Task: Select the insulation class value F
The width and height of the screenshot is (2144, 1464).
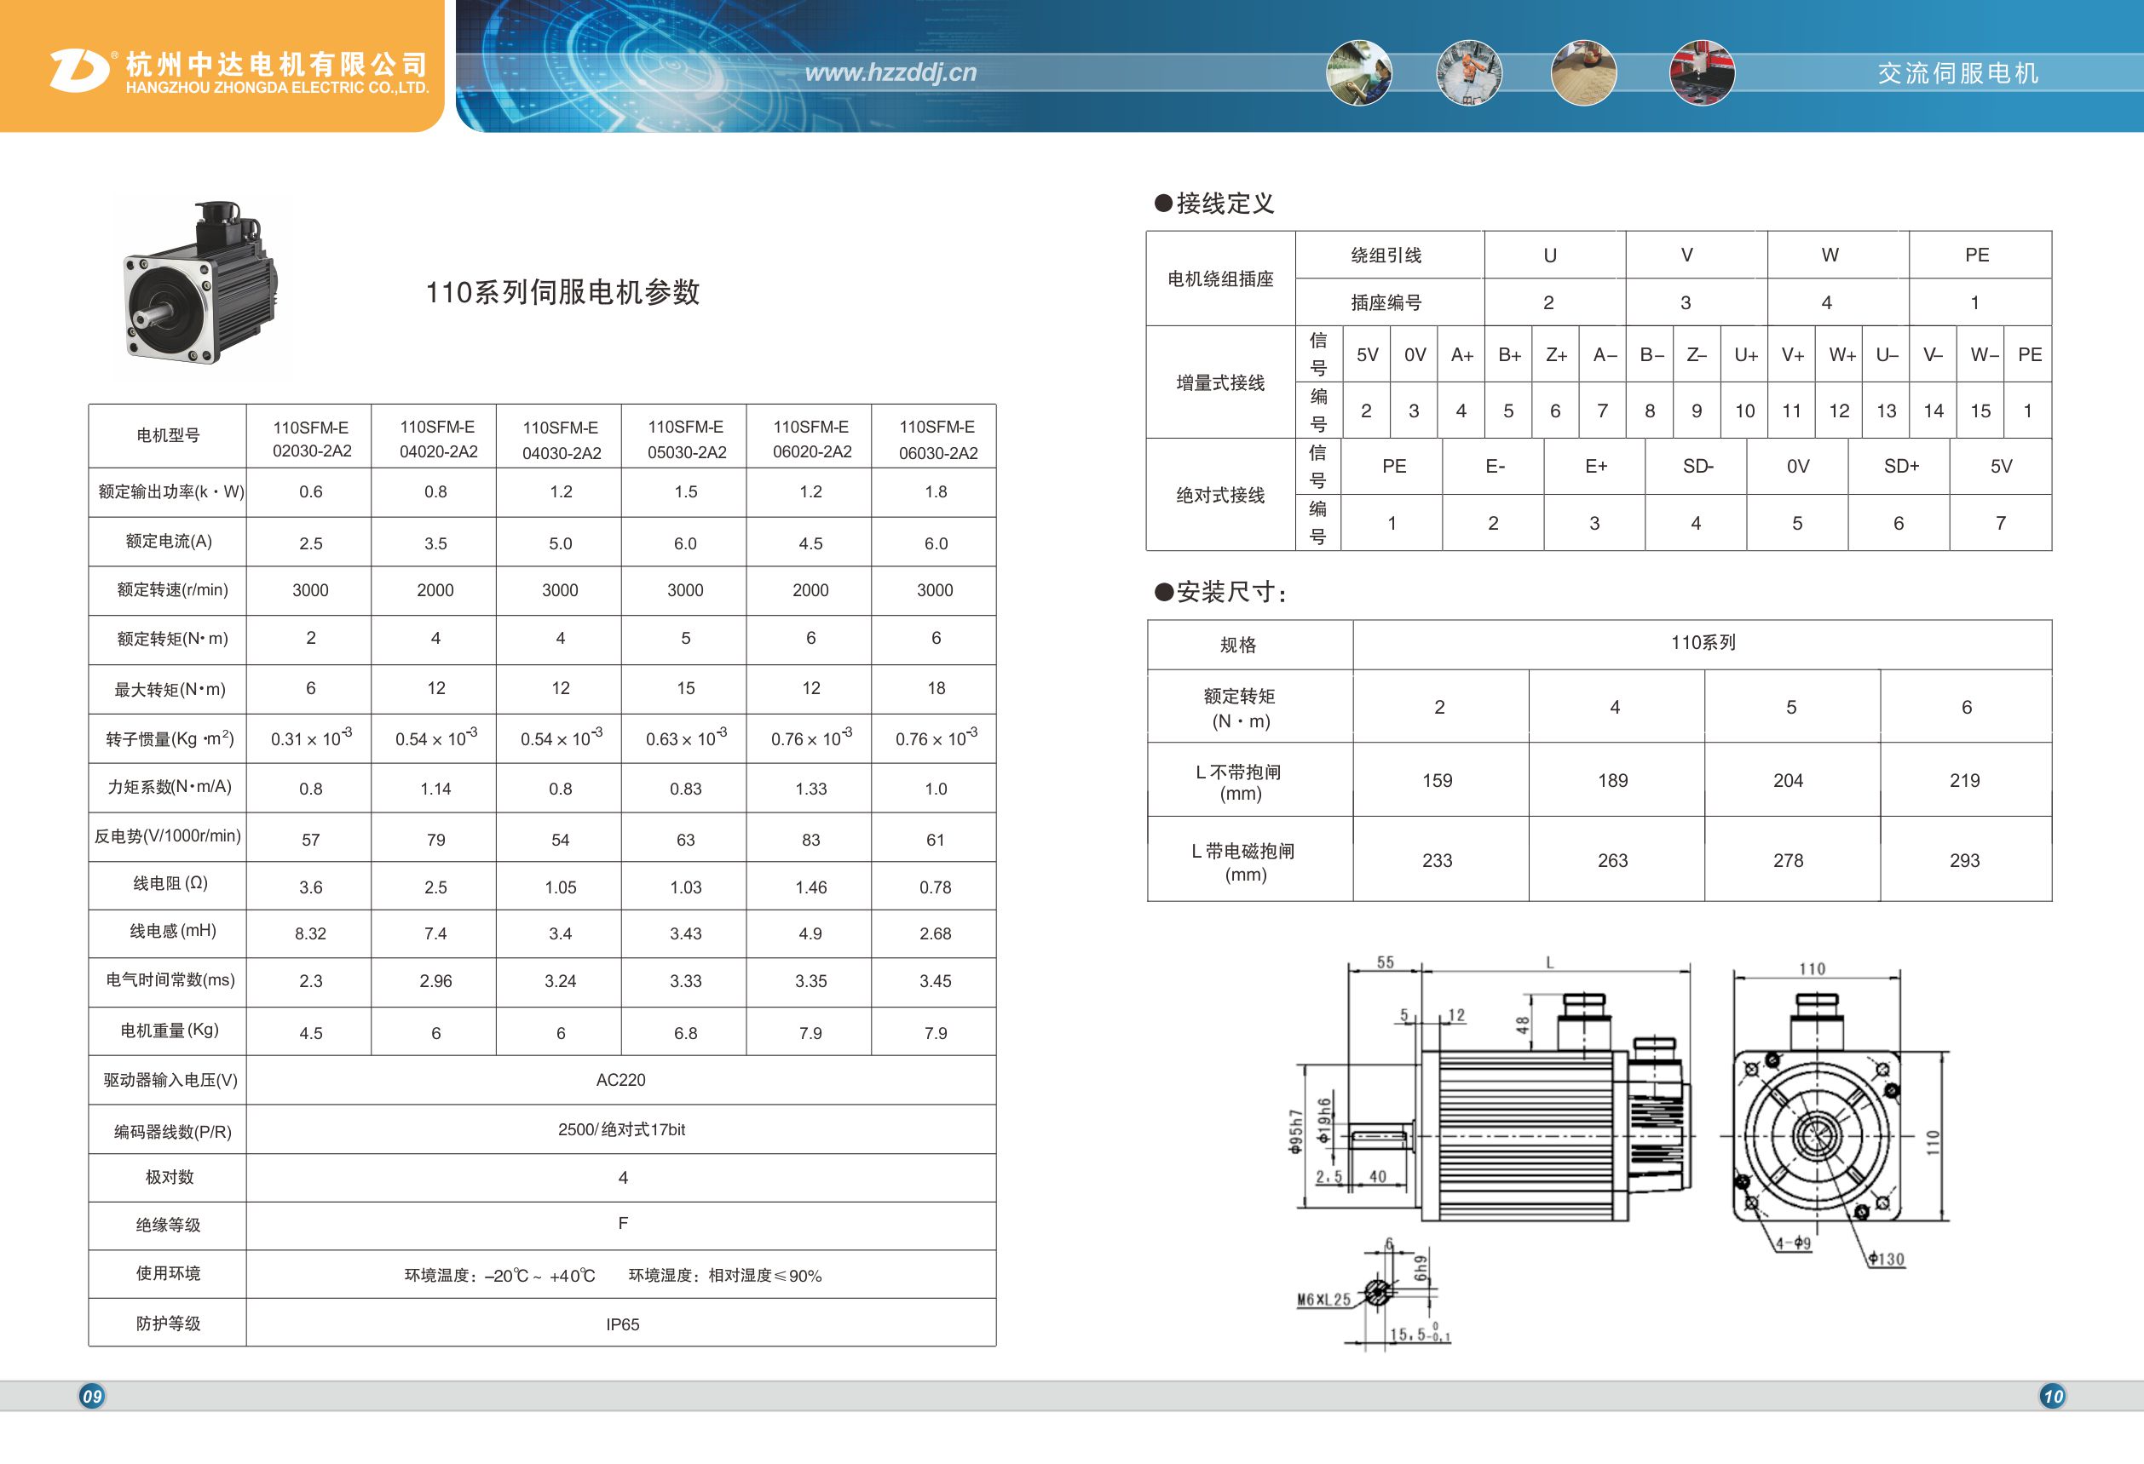Action: pyautogui.click(x=623, y=1223)
